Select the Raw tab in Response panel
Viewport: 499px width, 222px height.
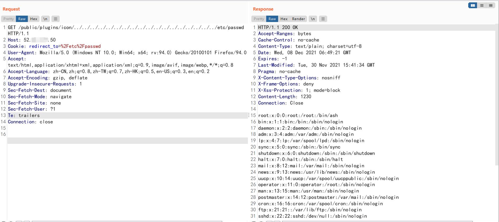pyautogui.click(x=272, y=19)
